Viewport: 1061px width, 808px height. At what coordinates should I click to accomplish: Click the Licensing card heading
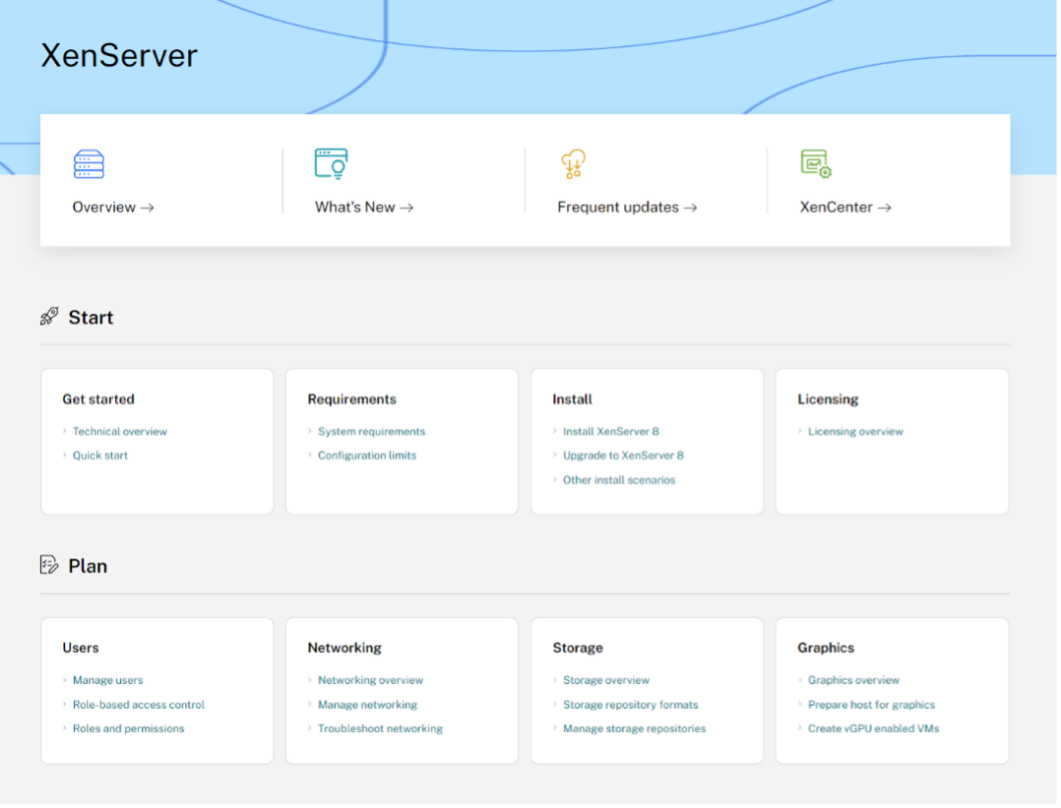point(828,400)
